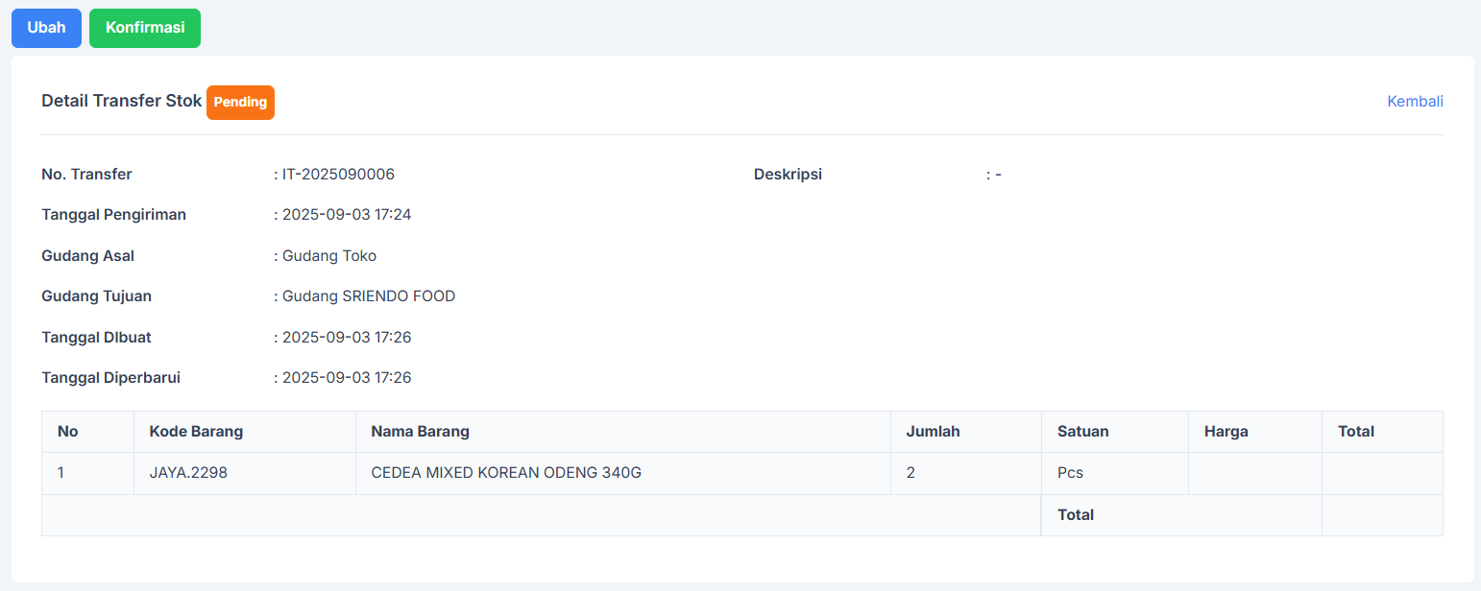Click Gudang SRIENDO FOOD destination value
Screen dimensions: 1481x591
pyautogui.click(x=369, y=295)
